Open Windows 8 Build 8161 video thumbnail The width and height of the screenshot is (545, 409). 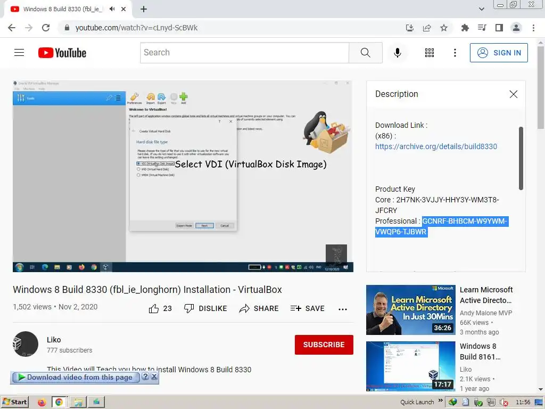coord(410,366)
